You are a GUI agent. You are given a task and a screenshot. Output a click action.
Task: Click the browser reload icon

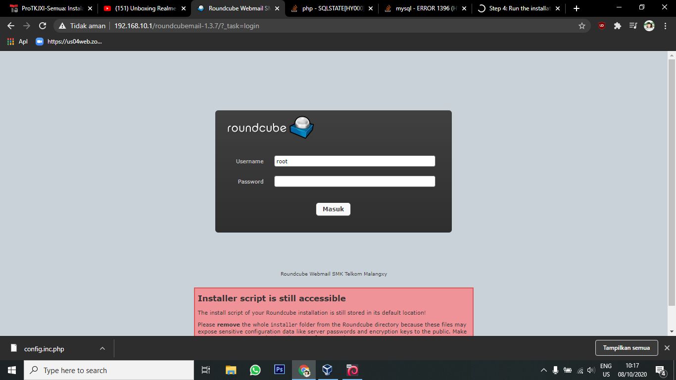(x=43, y=26)
